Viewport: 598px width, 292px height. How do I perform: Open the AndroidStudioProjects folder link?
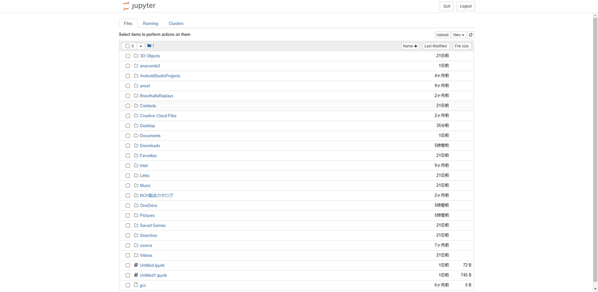point(160,76)
